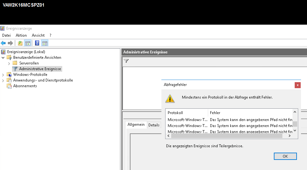Select Abonnements tree label

[x=25, y=86]
